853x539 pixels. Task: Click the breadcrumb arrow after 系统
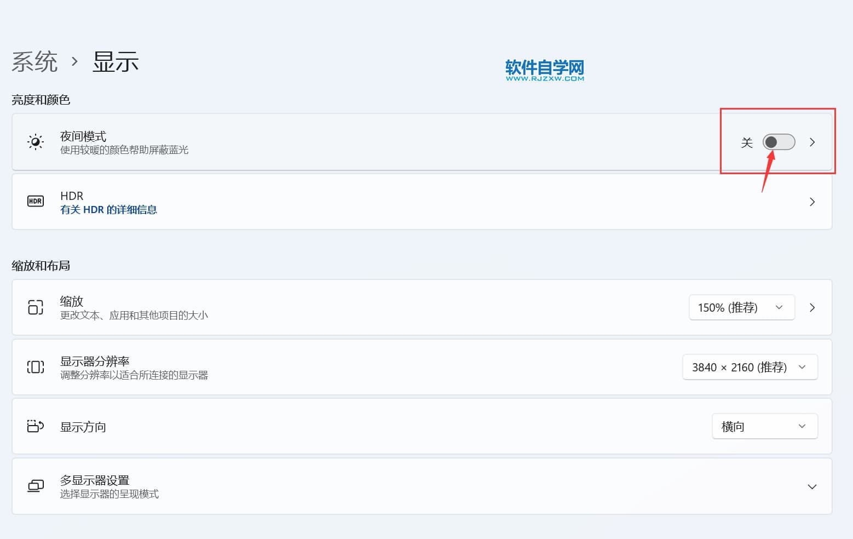[x=75, y=61]
